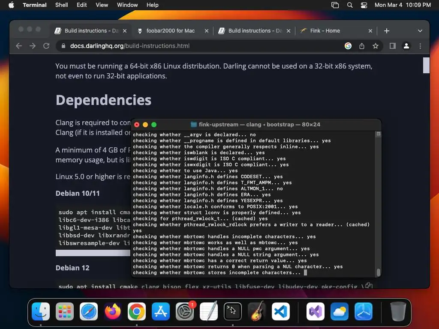Open the Chrome profile avatar

click(x=406, y=46)
